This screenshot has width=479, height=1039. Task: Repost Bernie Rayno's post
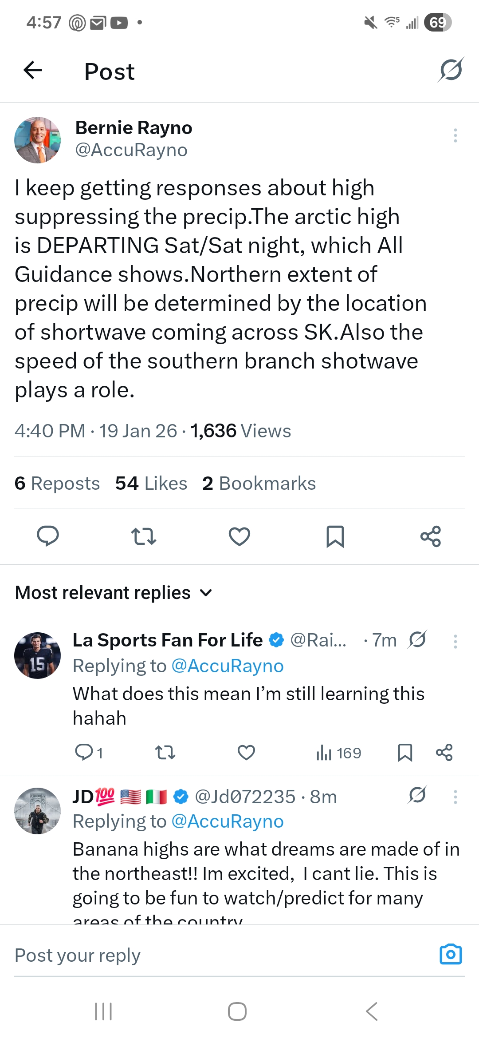point(144,536)
